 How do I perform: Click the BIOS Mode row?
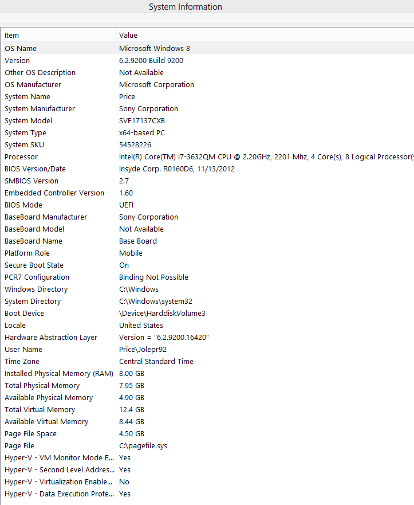pyautogui.click(x=23, y=205)
